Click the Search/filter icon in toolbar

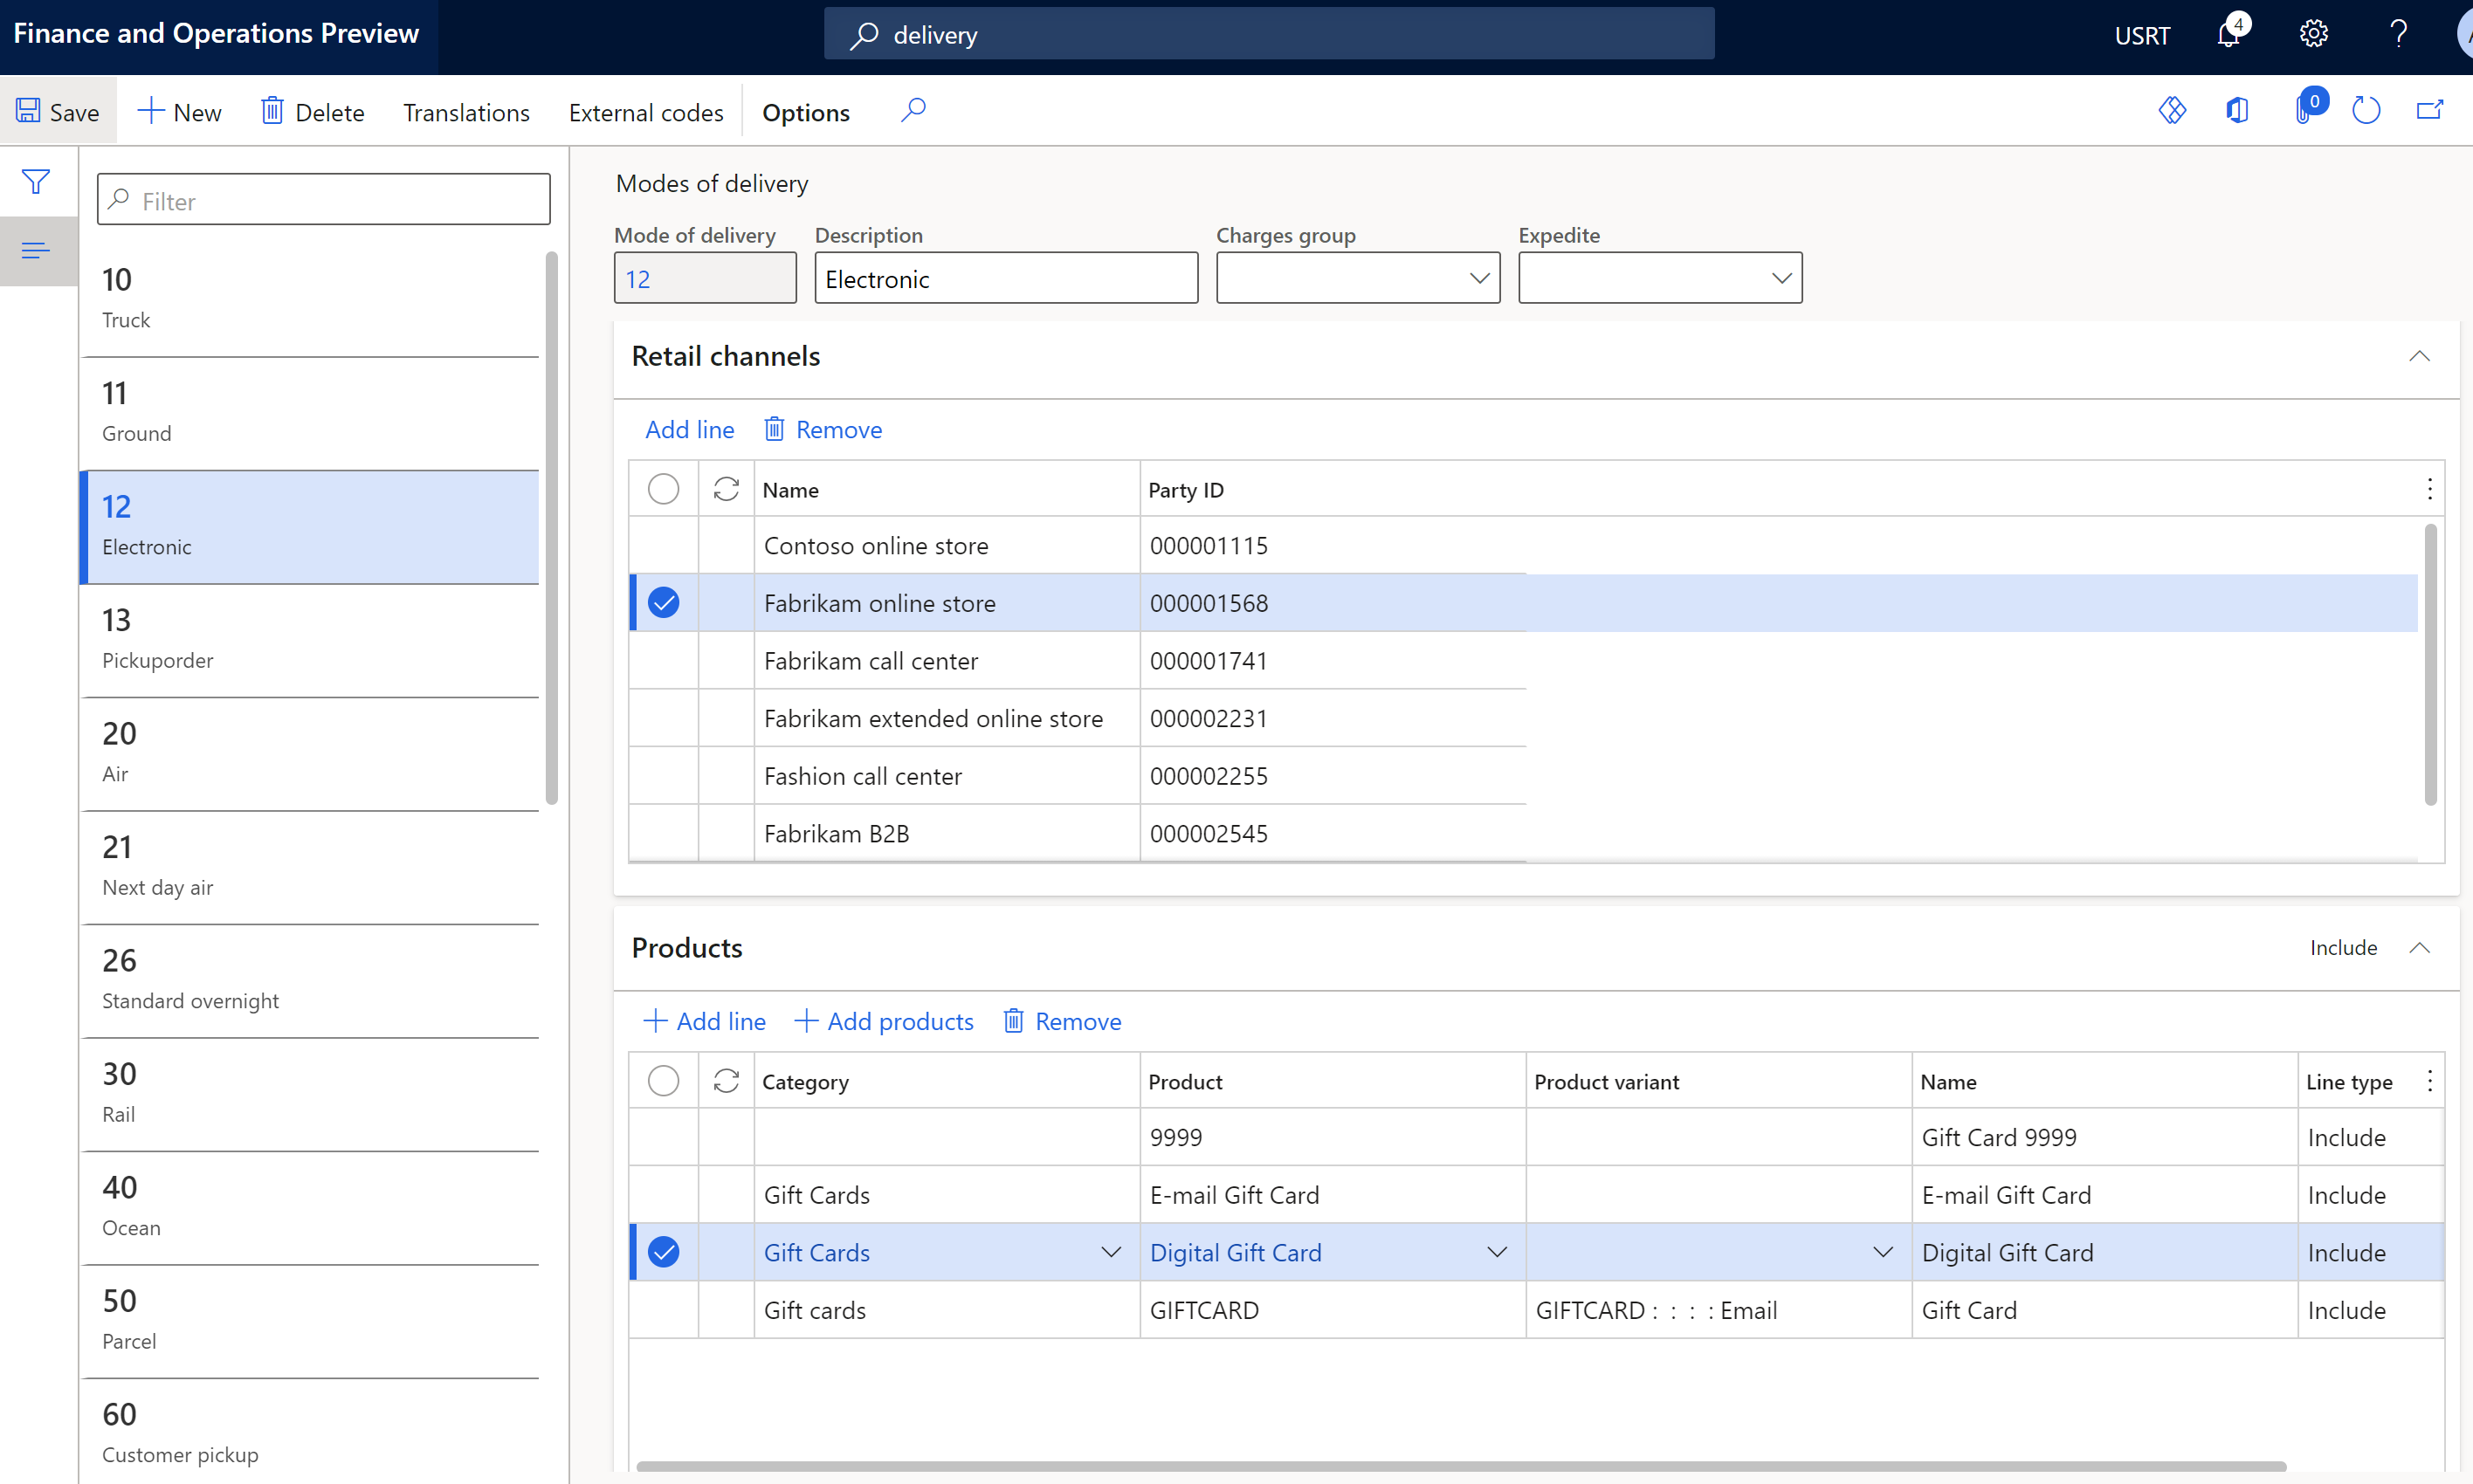(x=920, y=112)
